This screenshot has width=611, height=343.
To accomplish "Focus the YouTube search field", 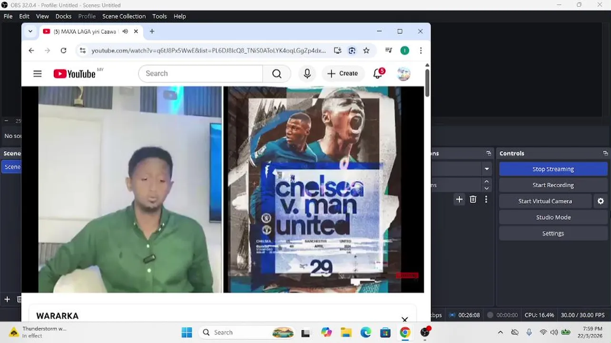I will pos(200,74).
